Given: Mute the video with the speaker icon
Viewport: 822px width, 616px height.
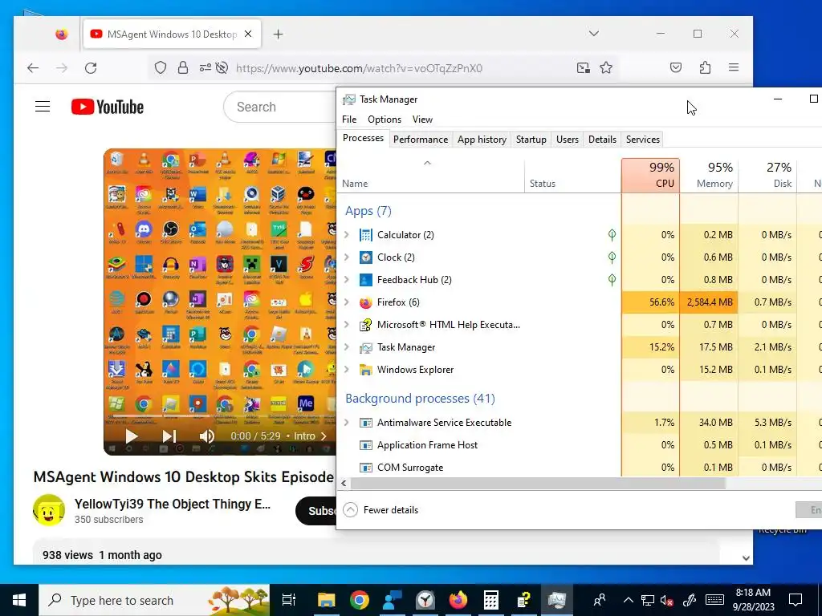Looking at the screenshot, I should pos(206,436).
